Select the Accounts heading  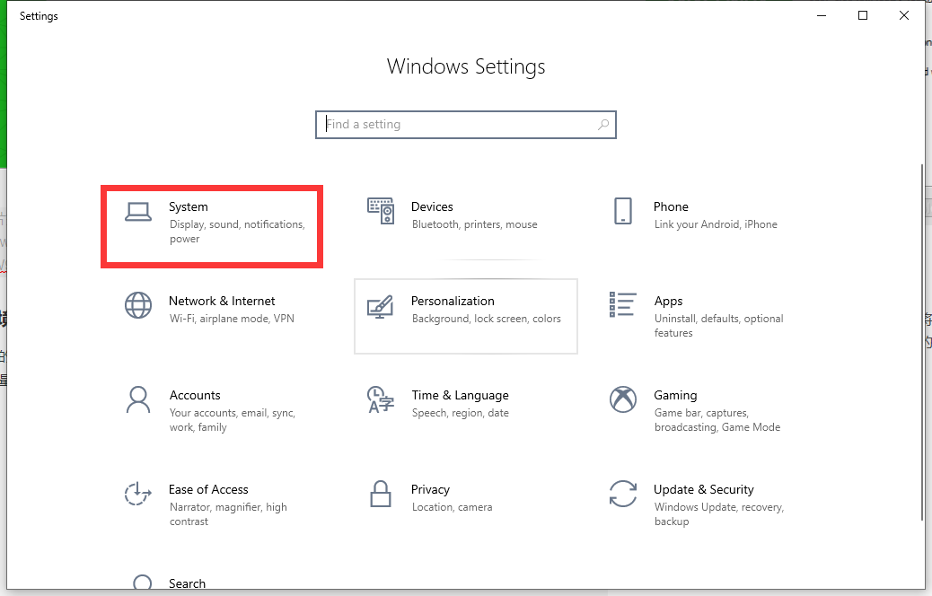195,395
